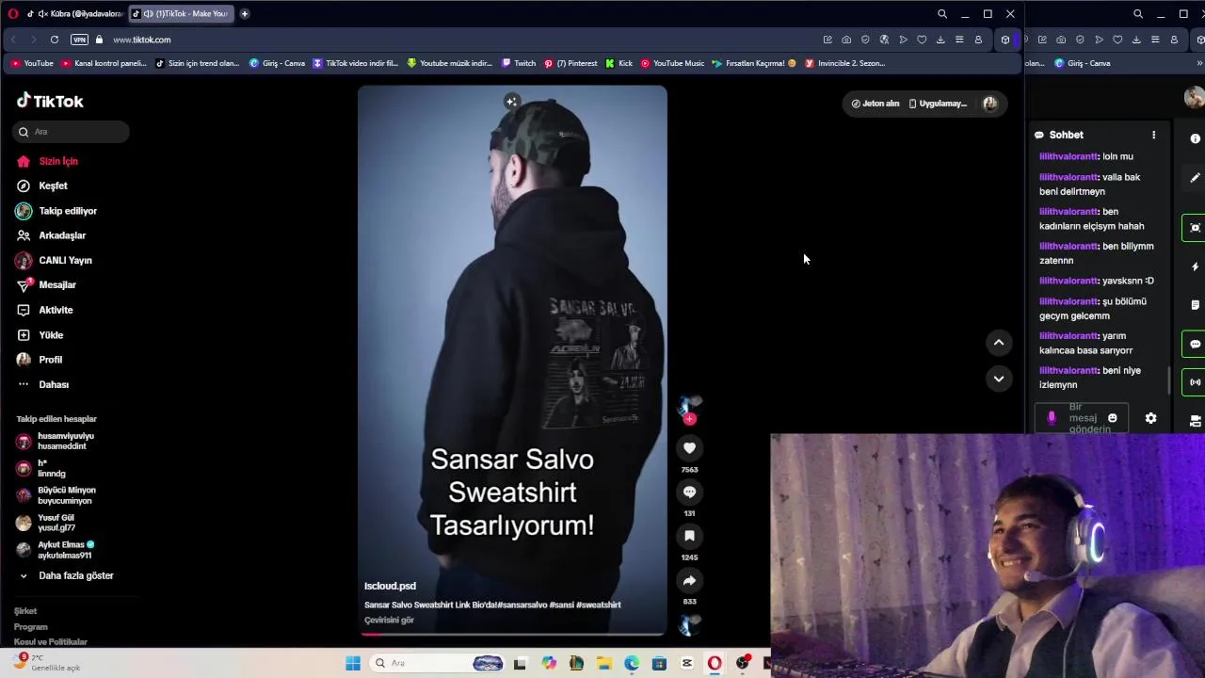Open the video comments
This screenshot has width=1205, height=678.
[x=689, y=492]
